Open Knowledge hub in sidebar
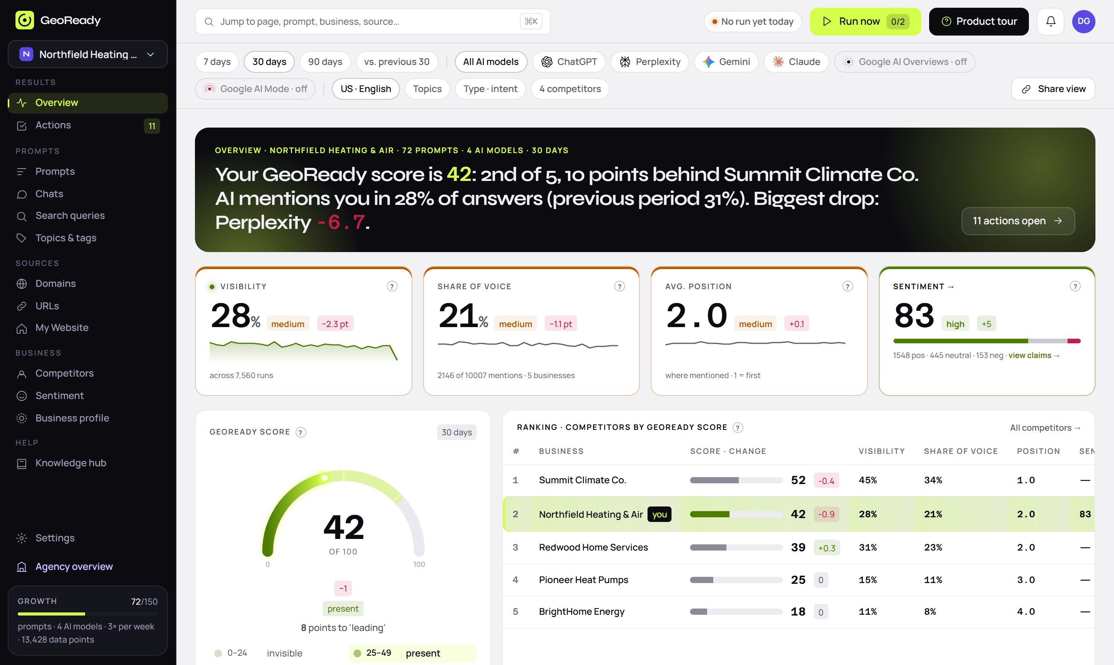This screenshot has height=665, width=1114. [x=87, y=463]
